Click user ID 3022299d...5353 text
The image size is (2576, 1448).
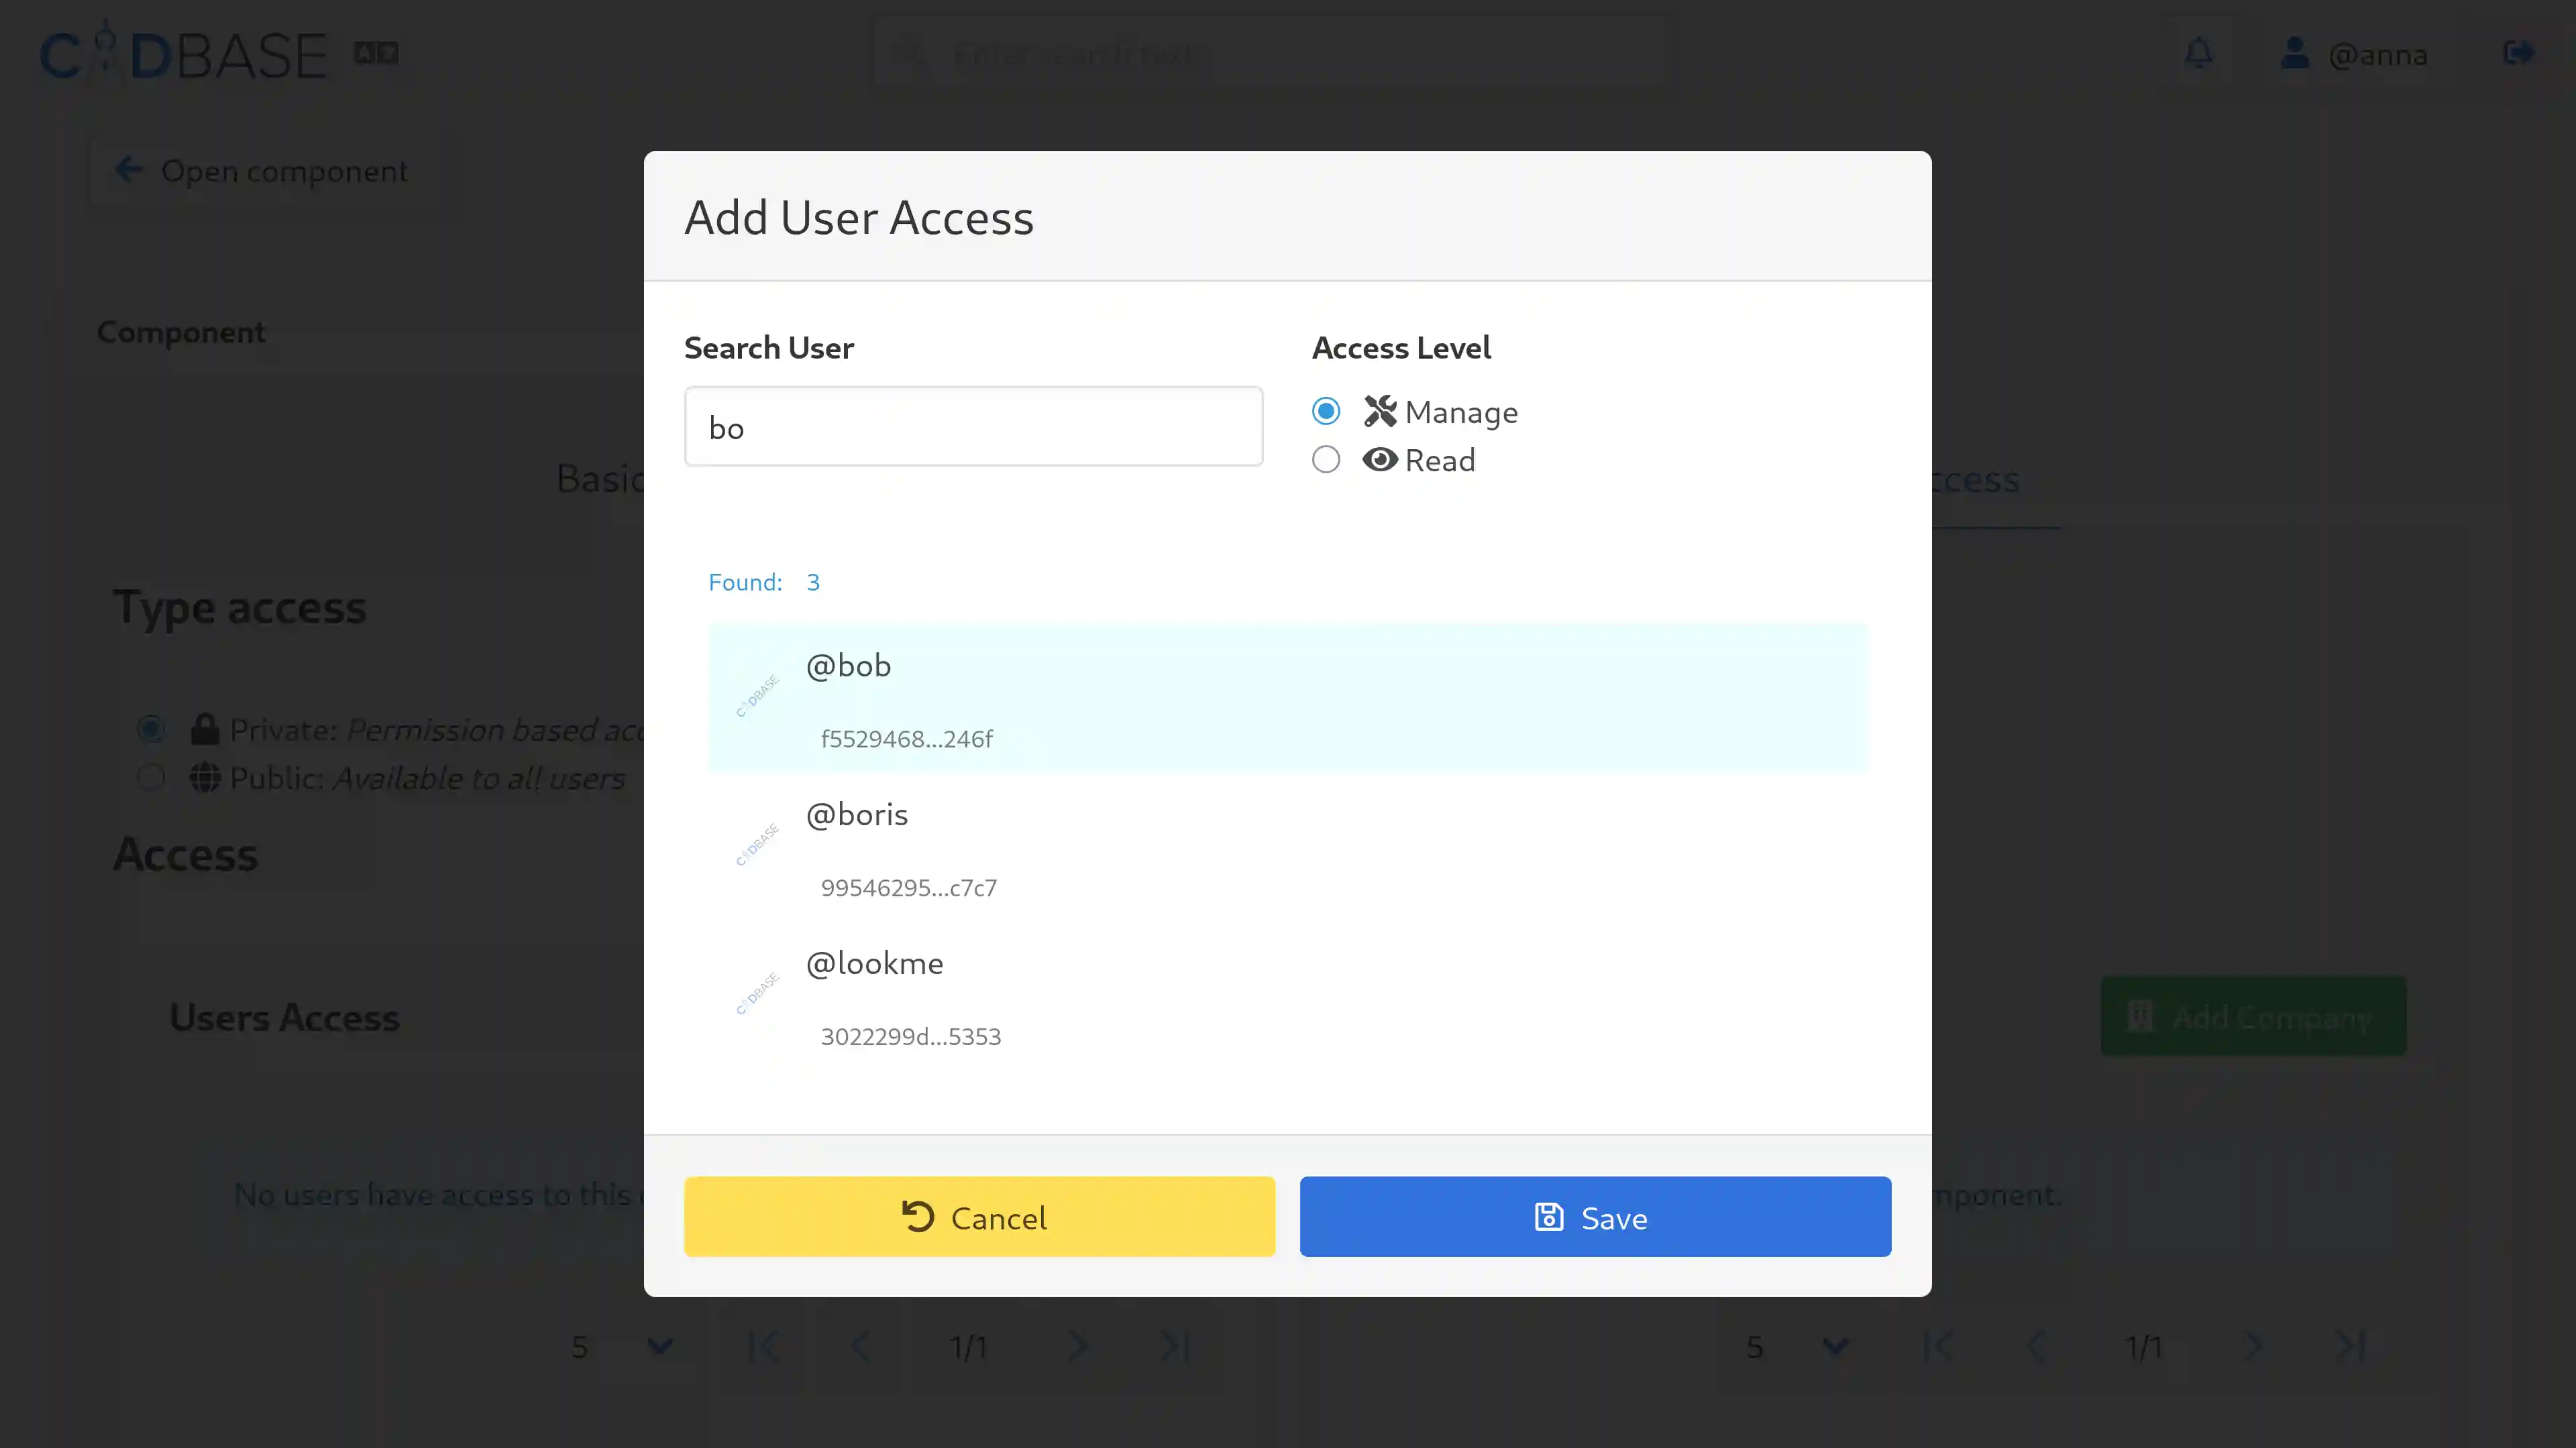point(911,1036)
